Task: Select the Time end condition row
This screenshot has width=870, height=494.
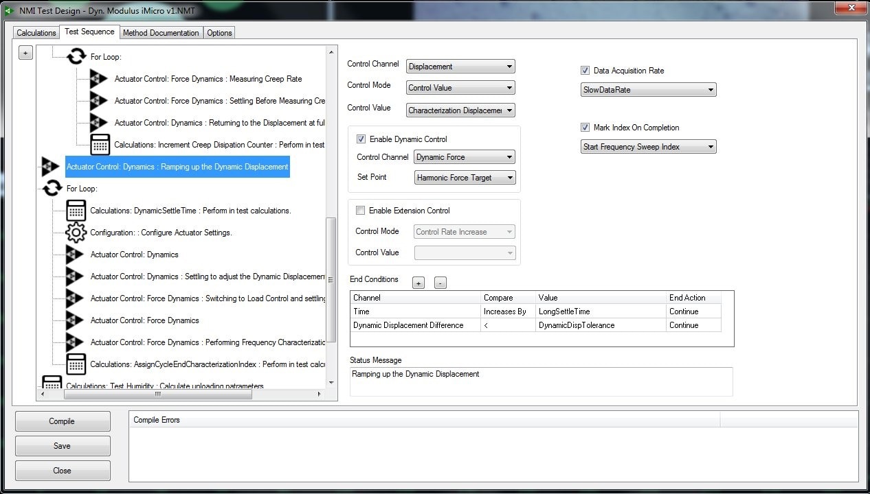Action: pos(536,311)
